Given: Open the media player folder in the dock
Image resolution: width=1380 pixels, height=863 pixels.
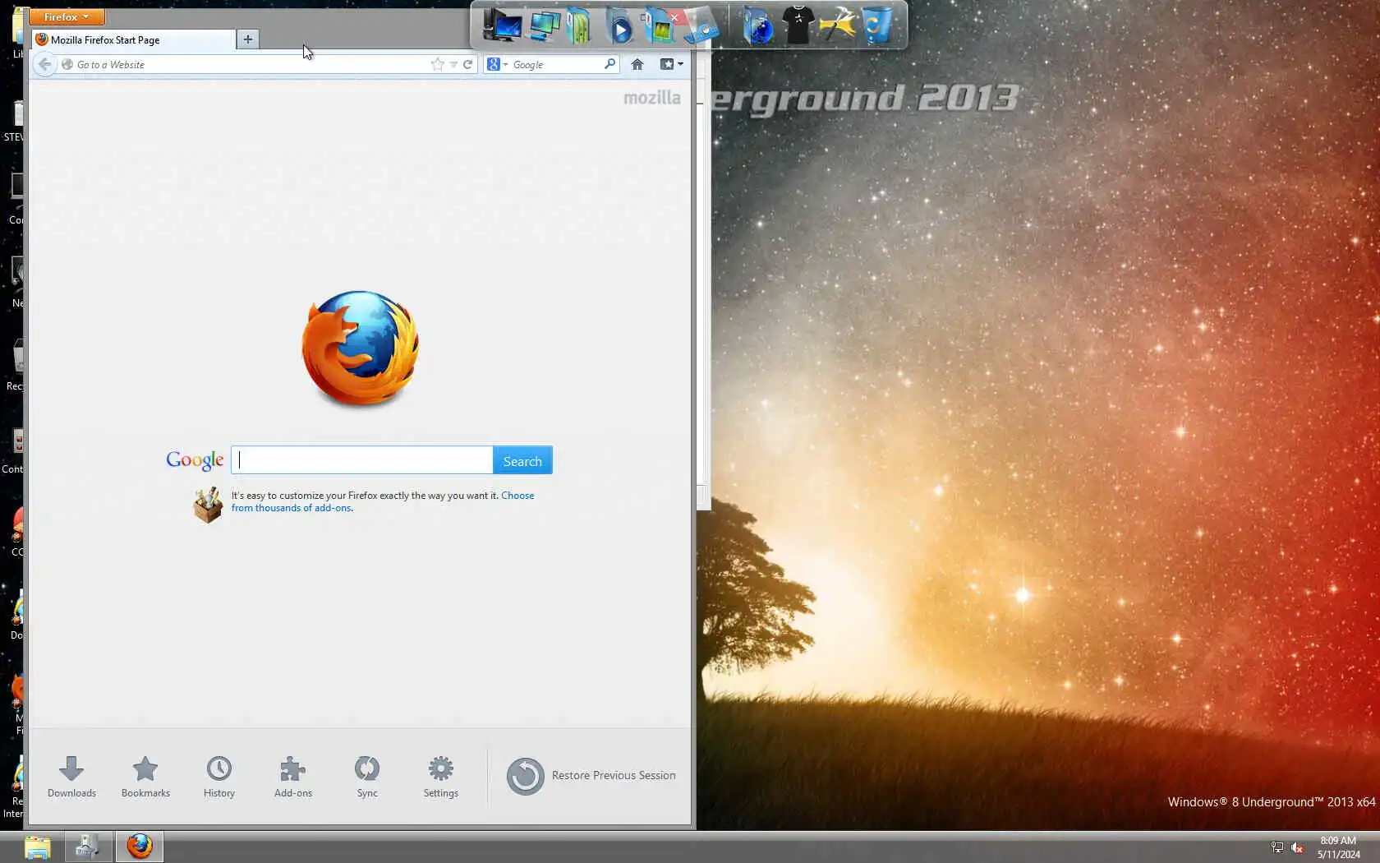Looking at the screenshot, I should click(x=620, y=25).
